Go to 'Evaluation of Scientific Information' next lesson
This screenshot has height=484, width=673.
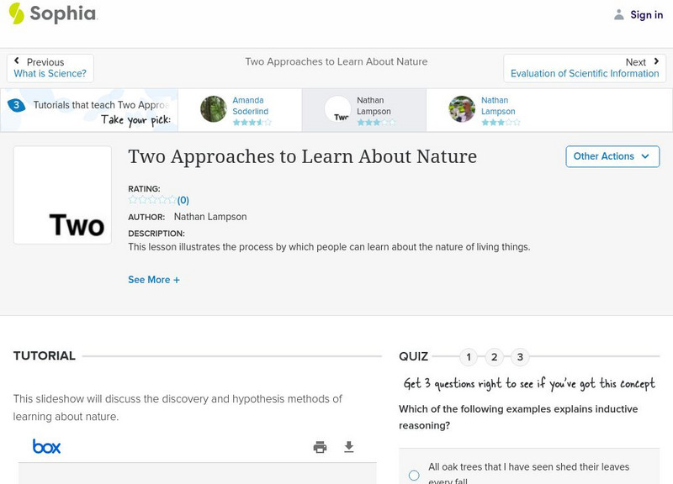click(x=585, y=73)
